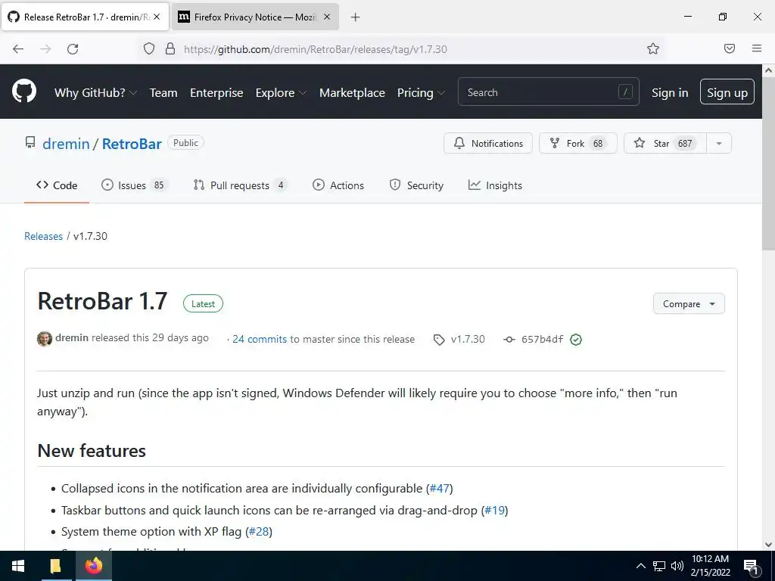
Task: Open issue #28 link
Action: click(x=259, y=532)
